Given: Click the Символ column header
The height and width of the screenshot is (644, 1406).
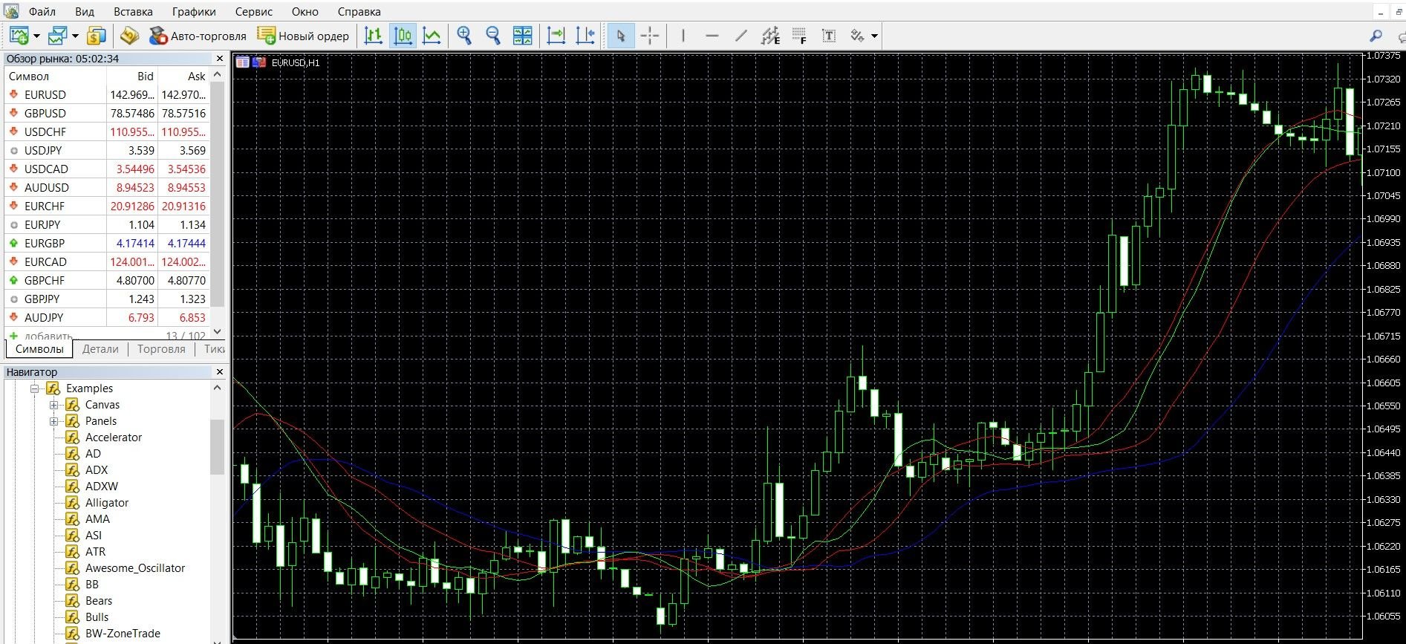Looking at the screenshot, I should pos(55,76).
